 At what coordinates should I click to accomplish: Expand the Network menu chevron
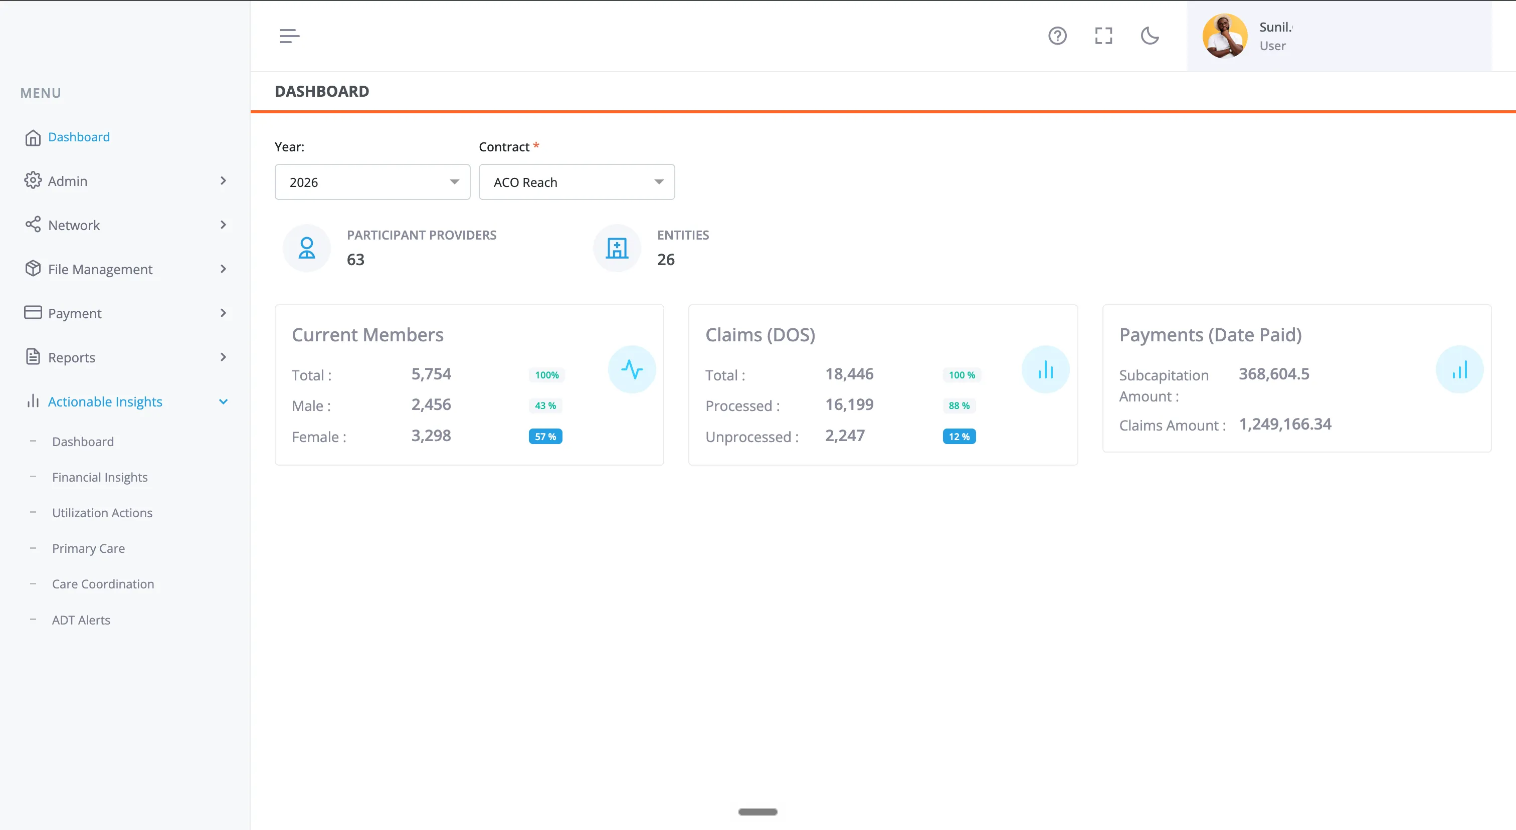pos(223,225)
